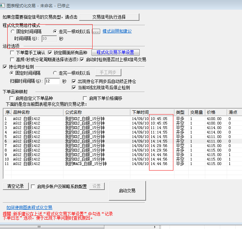Toggle 锁定画面所有品种 checkbox
242x229 pixels.
tap(50, 53)
